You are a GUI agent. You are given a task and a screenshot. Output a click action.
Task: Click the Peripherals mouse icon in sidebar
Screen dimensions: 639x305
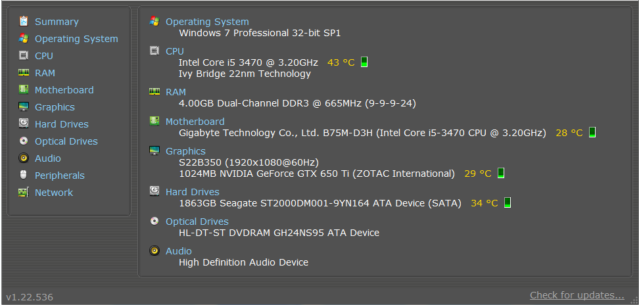[24, 175]
